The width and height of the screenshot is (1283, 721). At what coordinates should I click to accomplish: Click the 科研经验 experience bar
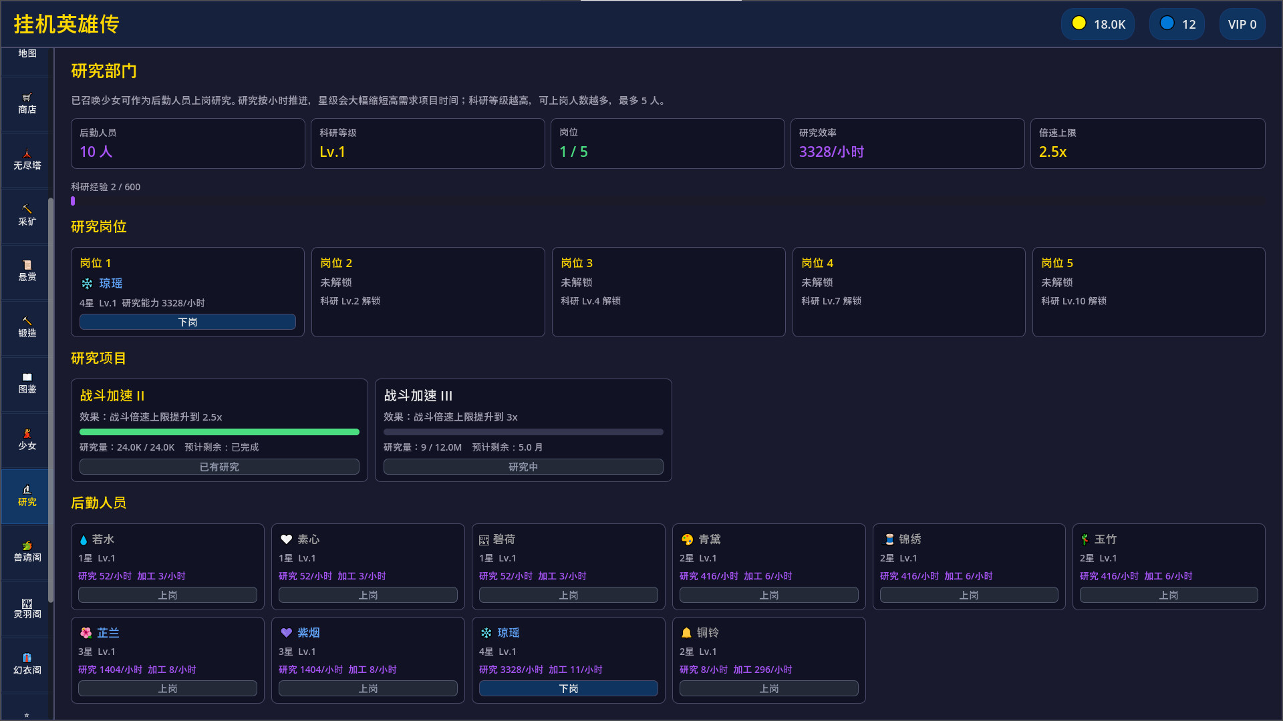tap(668, 201)
